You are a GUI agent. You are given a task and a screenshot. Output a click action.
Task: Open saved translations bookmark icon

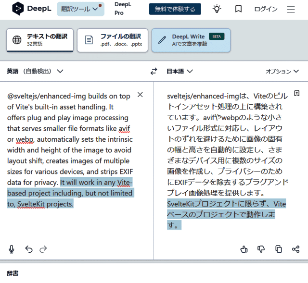(x=238, y=9)
